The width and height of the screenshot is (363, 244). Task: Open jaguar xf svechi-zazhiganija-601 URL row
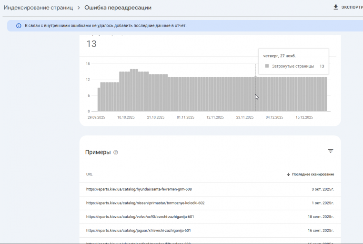point(210,230)
